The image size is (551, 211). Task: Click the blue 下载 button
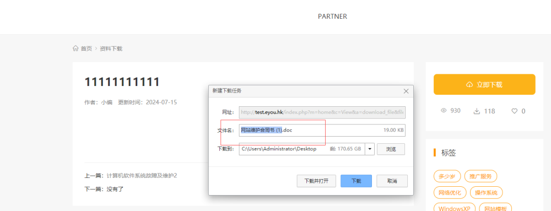pyautogui.click(x=356, y=181)
